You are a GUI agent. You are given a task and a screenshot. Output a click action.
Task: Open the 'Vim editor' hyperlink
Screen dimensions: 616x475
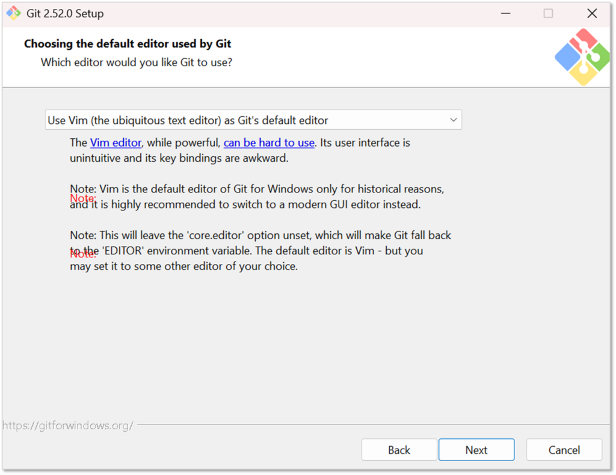click(115, 142)
